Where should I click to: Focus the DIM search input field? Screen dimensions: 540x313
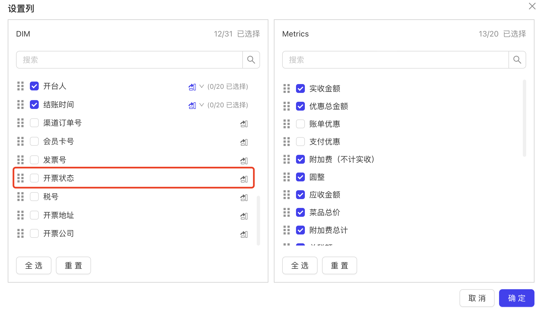129,60
